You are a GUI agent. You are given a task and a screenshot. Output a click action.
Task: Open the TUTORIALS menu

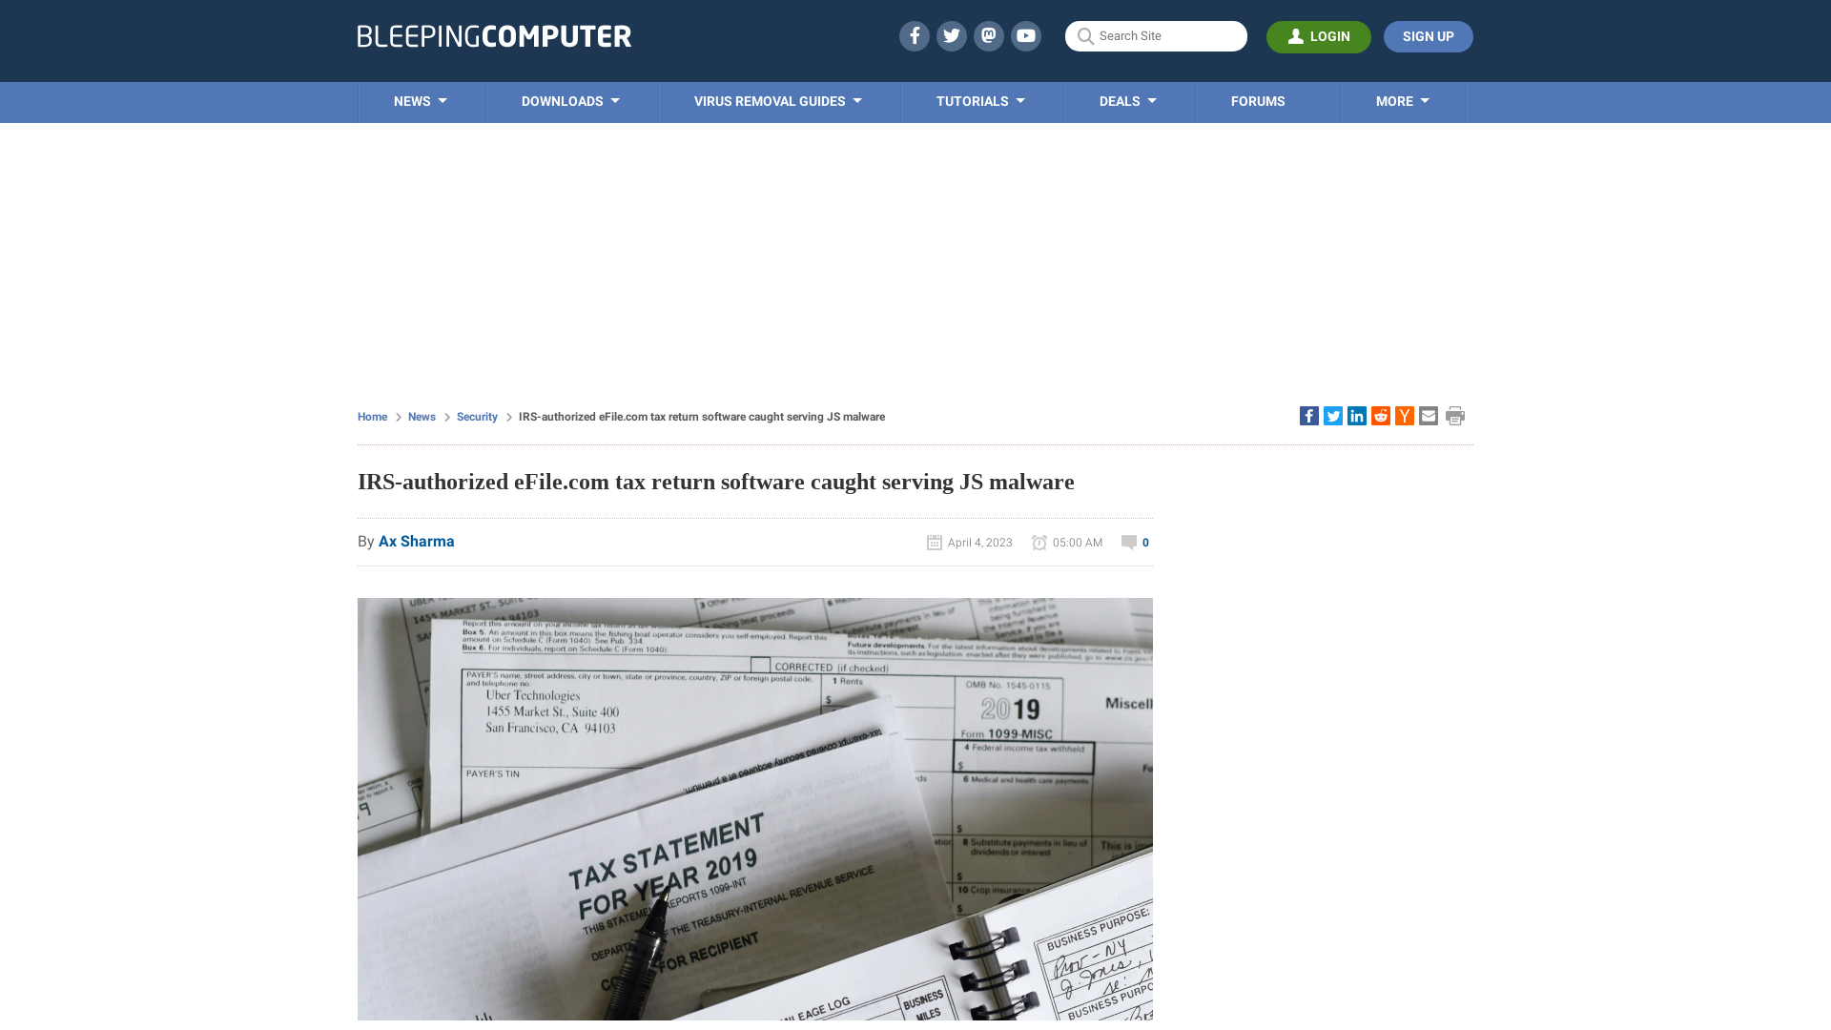(979, 100)
